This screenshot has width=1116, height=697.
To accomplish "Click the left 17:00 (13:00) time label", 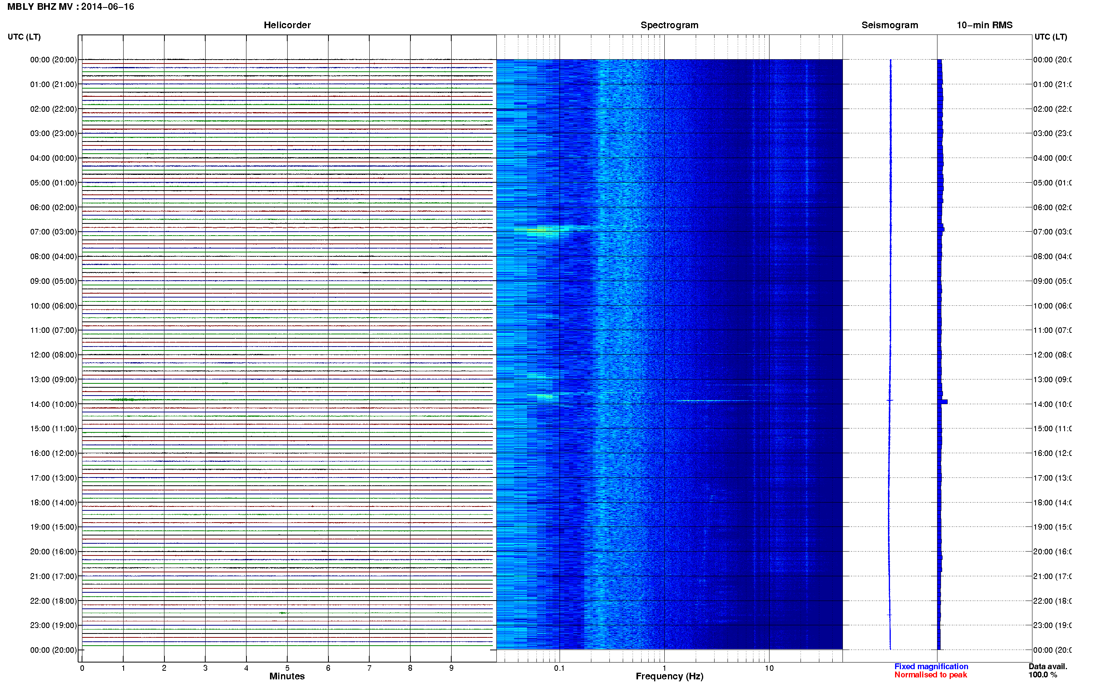I will point(53,478).
